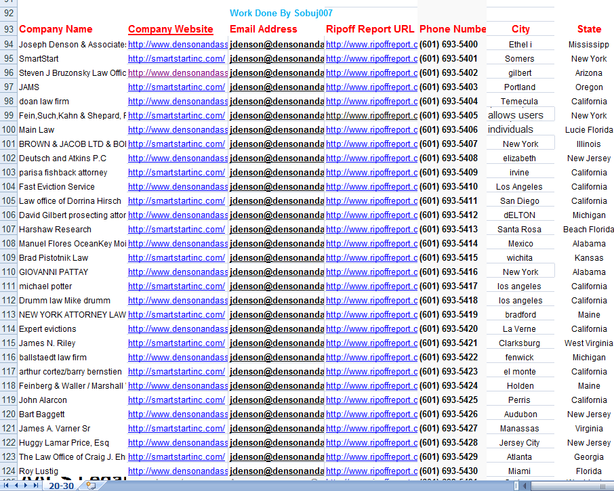Image resolution: width=614 pixels, height=491 pixels.
Task: Select the Miami city cell
Action: [520, 471]
